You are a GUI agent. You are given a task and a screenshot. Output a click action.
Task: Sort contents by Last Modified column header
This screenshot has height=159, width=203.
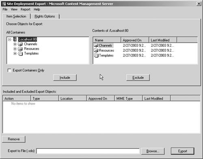[x=163, y=40]
